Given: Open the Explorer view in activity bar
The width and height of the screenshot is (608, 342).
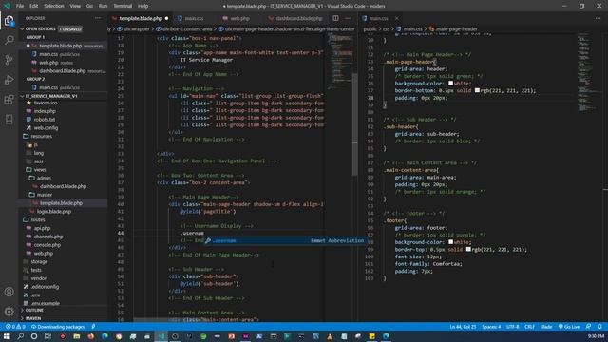Looking at the screenshot, I should [9, 21].
